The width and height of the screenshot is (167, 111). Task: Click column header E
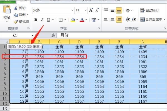pos(99,41)
